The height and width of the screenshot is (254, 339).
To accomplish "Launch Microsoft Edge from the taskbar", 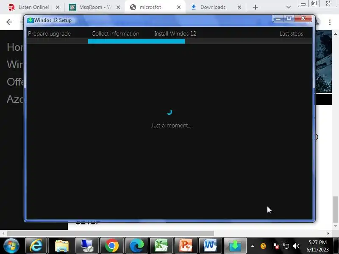I will (136, 246).
